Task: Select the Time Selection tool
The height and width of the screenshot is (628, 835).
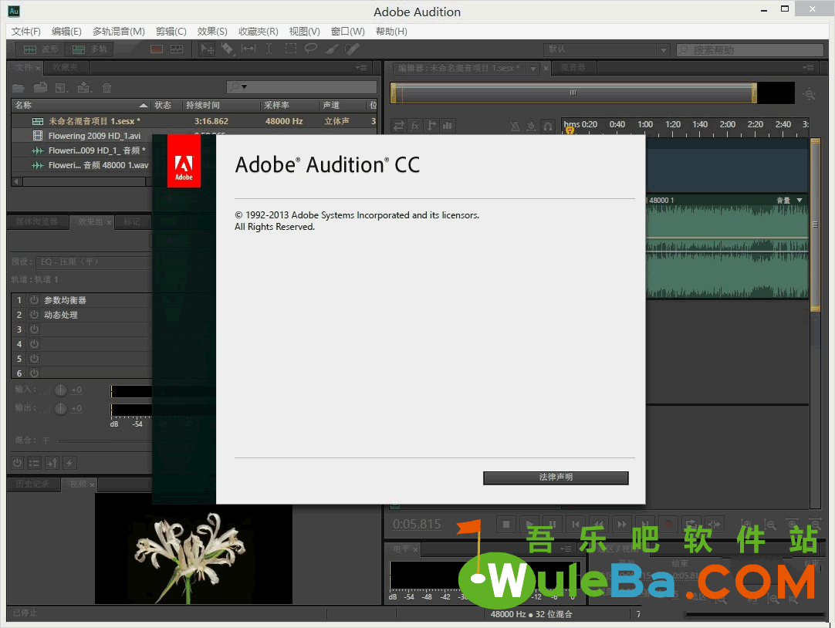Action: point(269,49)
